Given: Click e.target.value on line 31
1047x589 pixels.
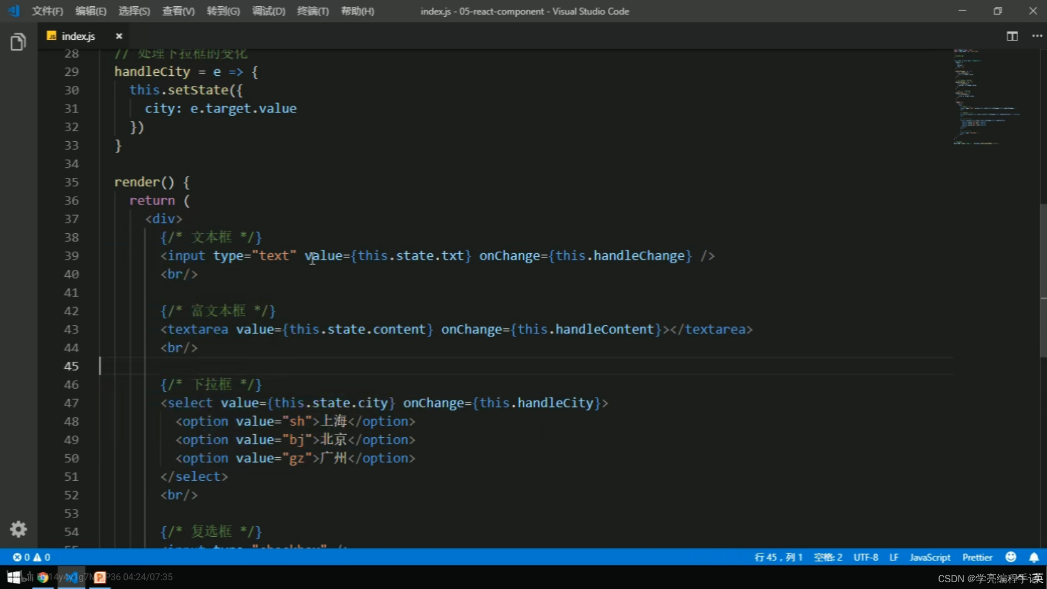Looking at the screenshot, I should (243, 108).
